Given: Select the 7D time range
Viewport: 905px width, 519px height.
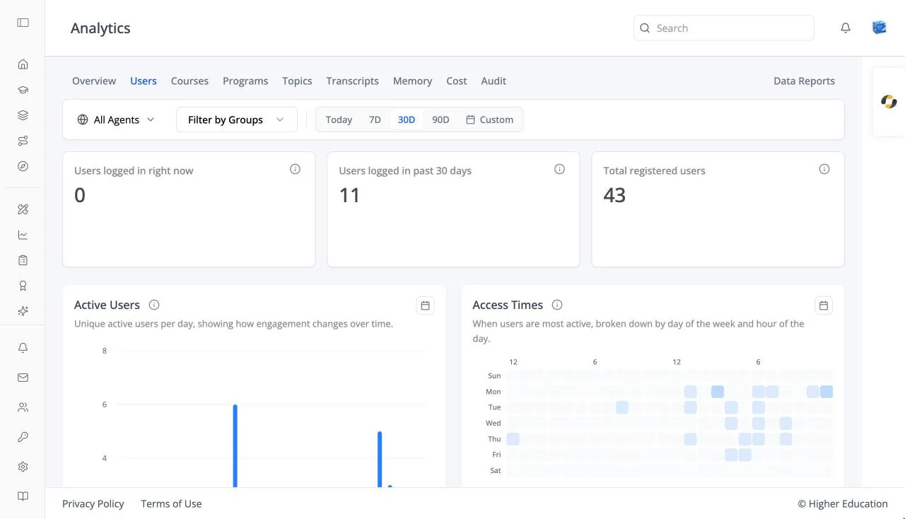Looking at the screenshot, I should pos(375,119).
